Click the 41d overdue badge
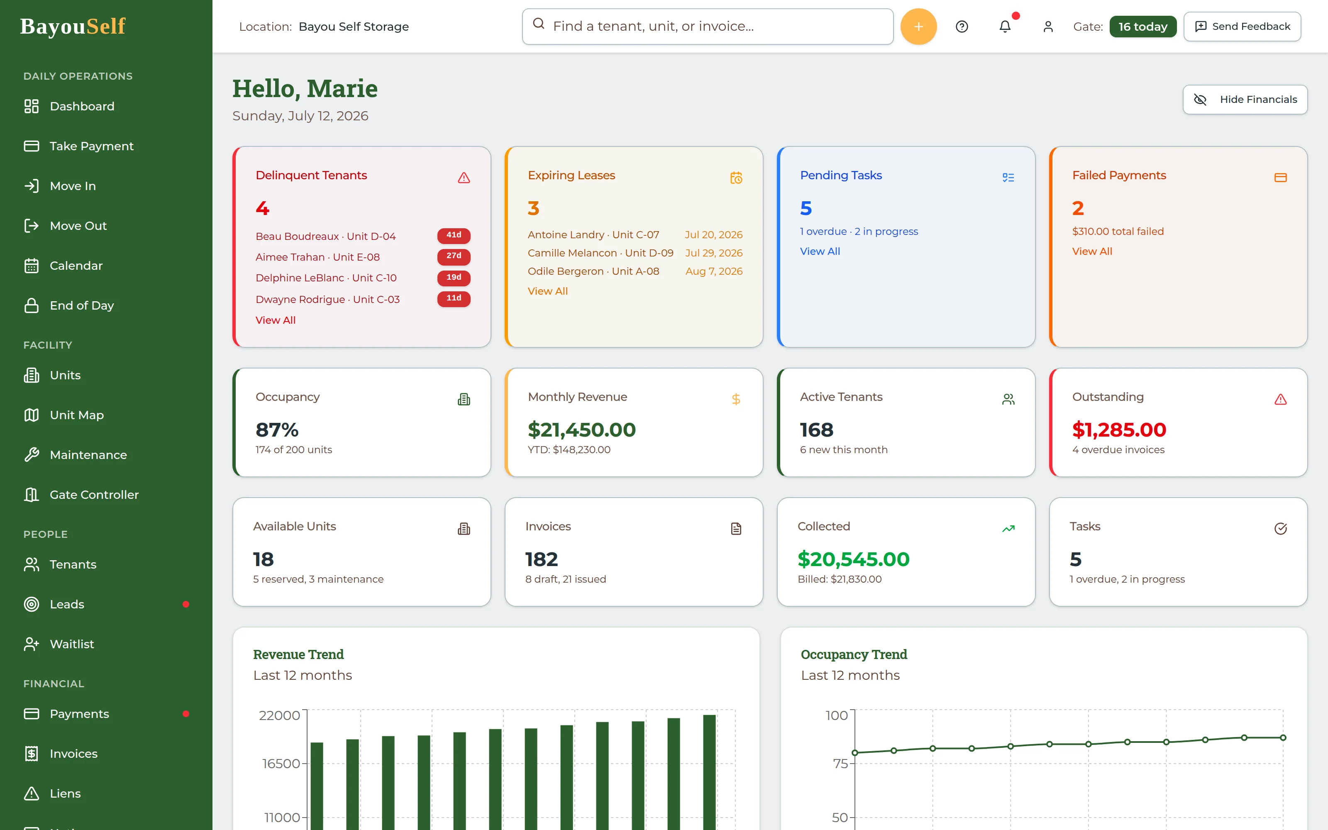1328x830 pixels. click(454, 235)
